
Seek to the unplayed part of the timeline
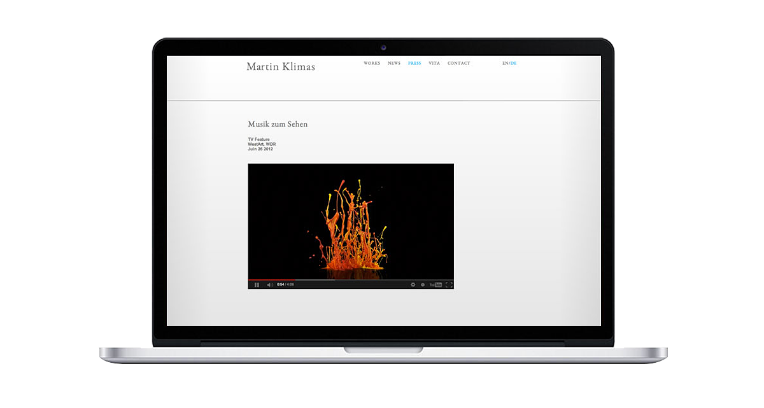tap(382, 280)
